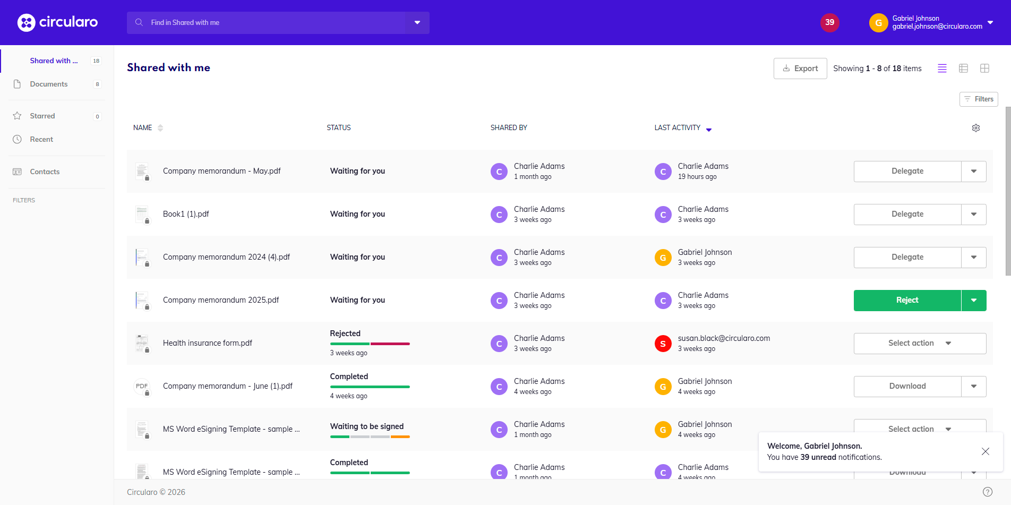Viewport: 1011px width, 505px height.
Task: Expand the Gabriel Johnson account menu
Action: [x=990, y=22]
